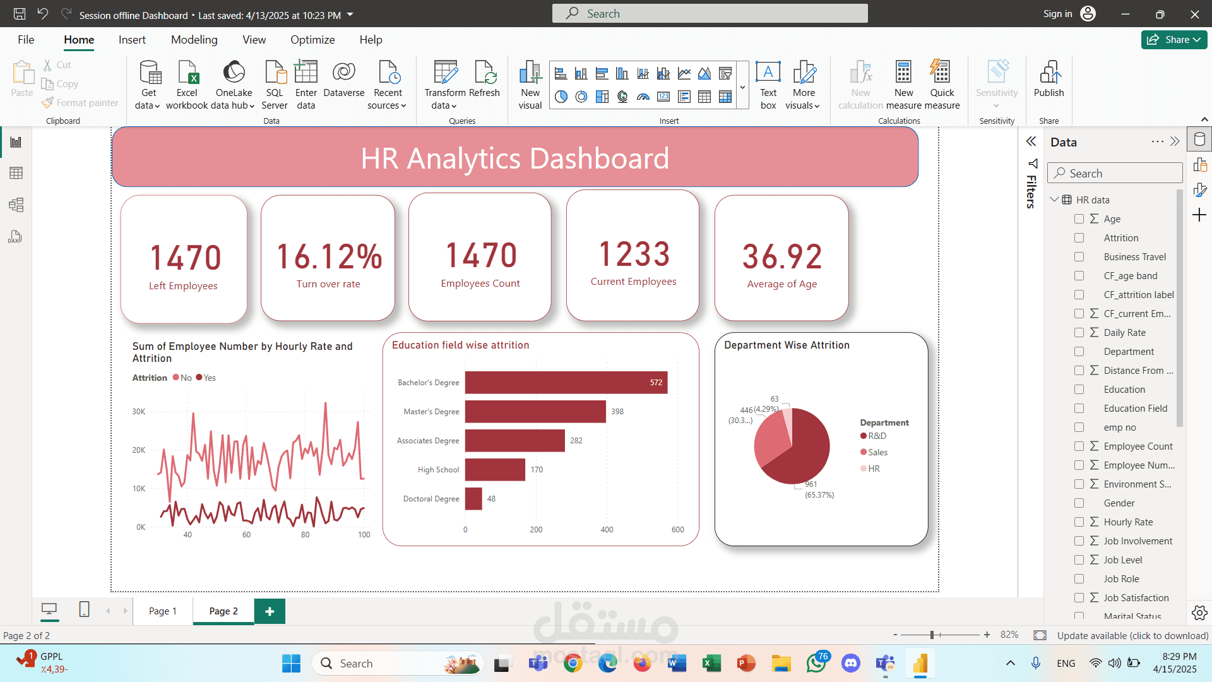Expand the visuals gallery dropdown

[x=743, y=86]
